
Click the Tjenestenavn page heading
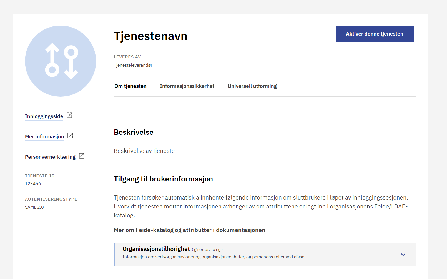pos(150,36)
